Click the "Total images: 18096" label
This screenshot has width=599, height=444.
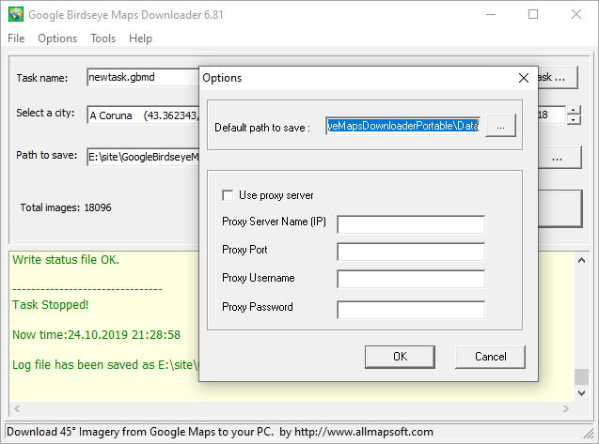pos(66,207)
